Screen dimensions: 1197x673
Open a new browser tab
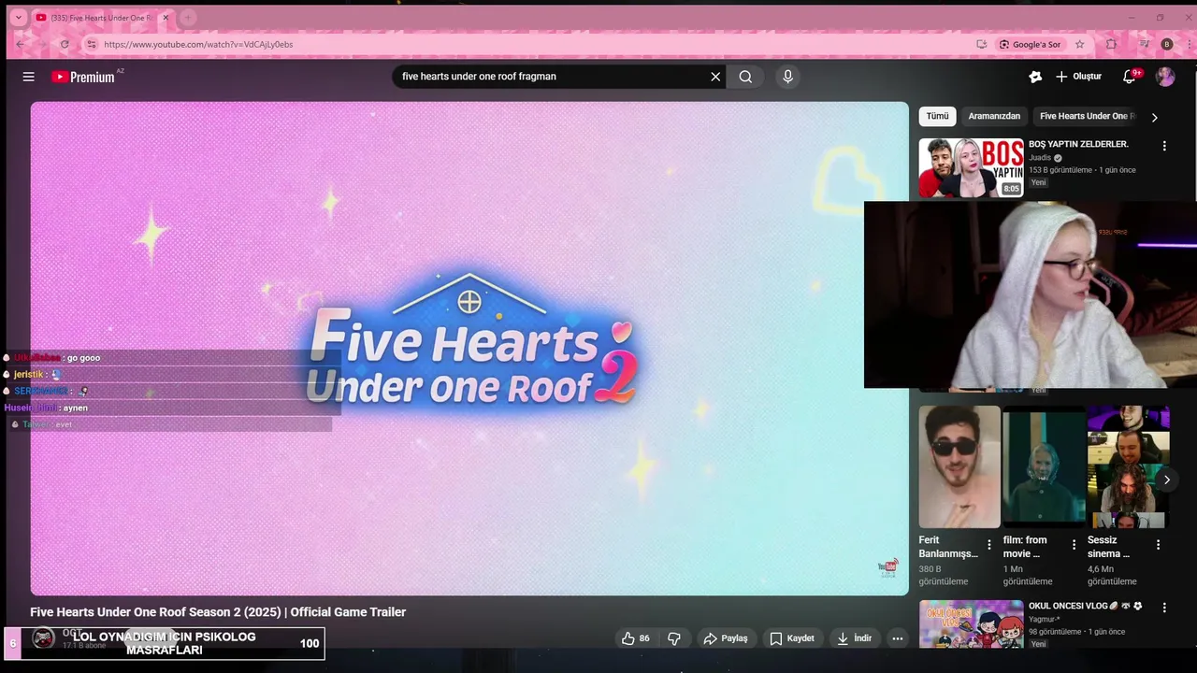coord(188,18)
